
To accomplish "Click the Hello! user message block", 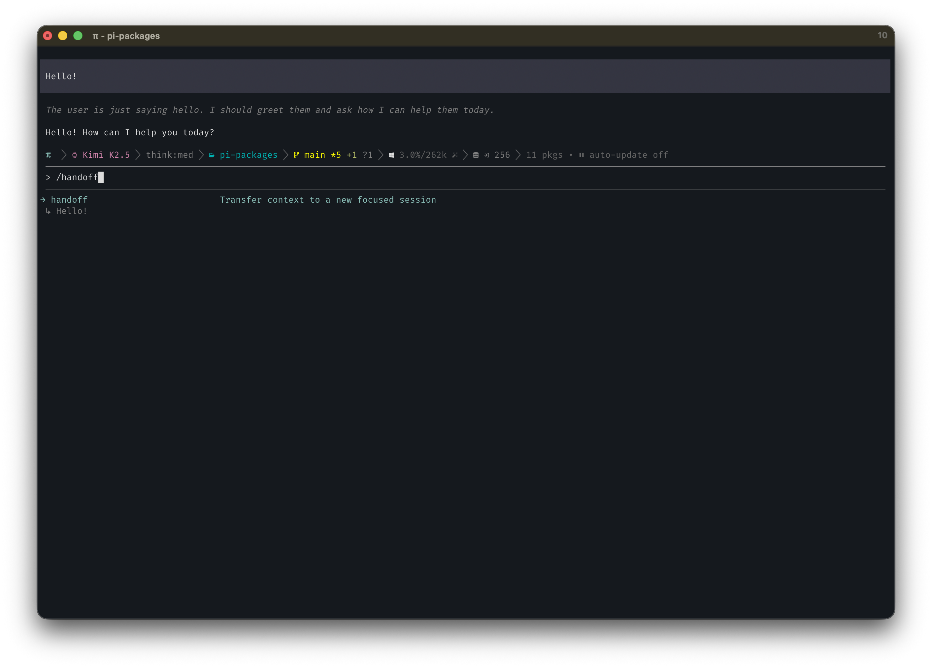I will 465,76.
